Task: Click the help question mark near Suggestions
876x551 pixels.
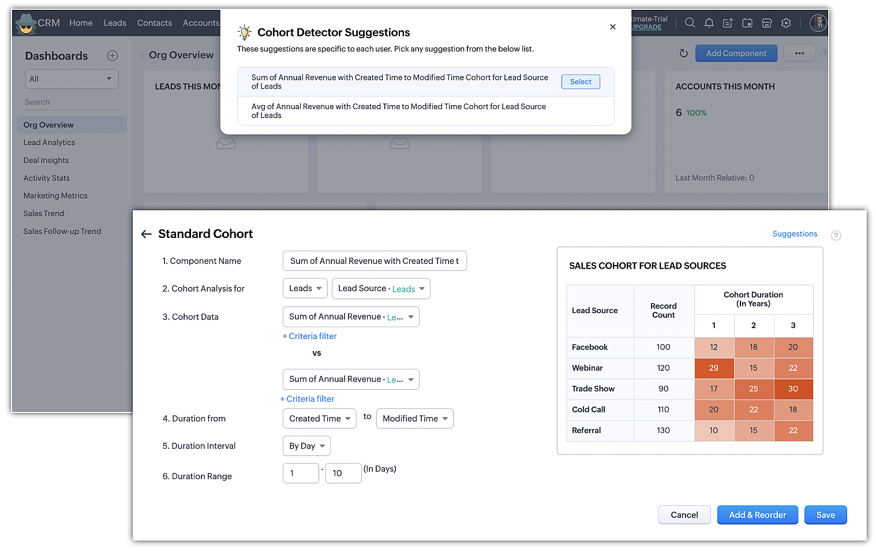Action: point(836,235)
